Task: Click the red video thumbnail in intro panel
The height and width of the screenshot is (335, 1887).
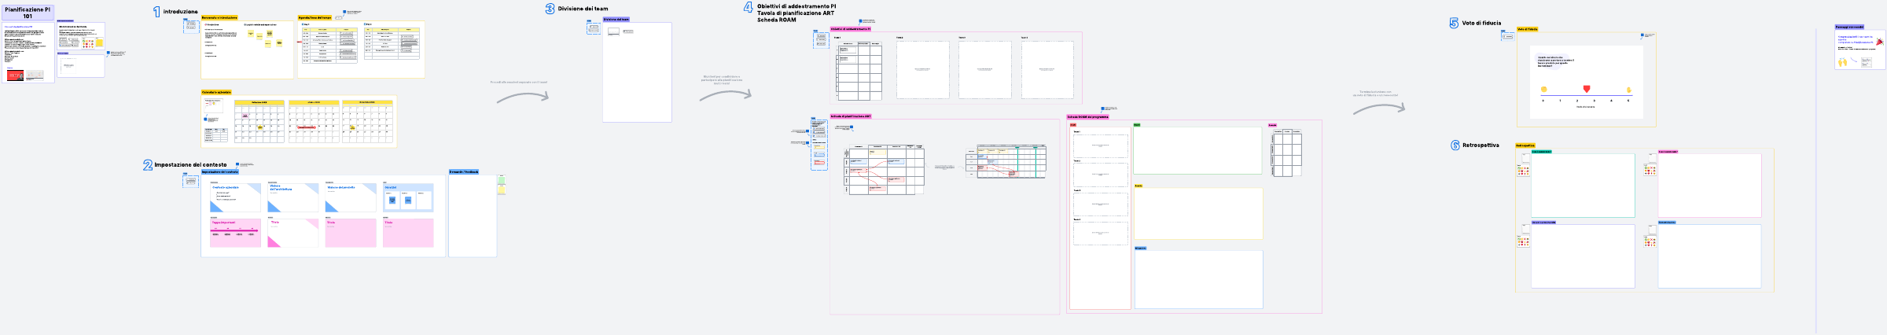Action: (15, 75)
